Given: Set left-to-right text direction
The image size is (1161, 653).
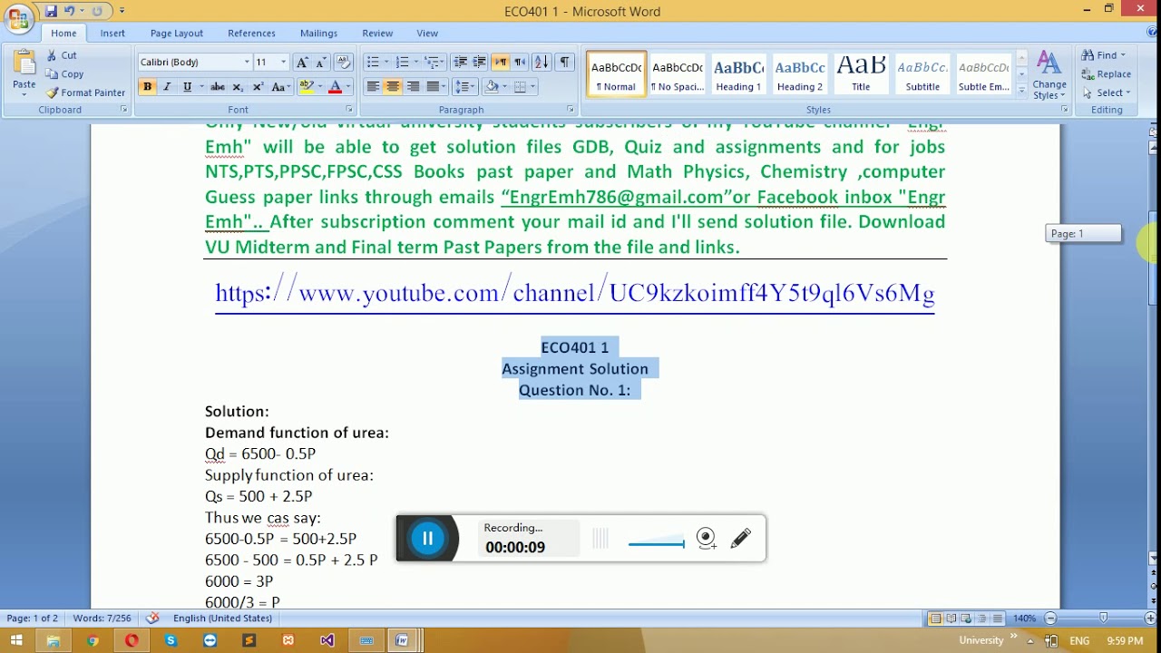Looking at the screenshot, I should pos(501,62).
